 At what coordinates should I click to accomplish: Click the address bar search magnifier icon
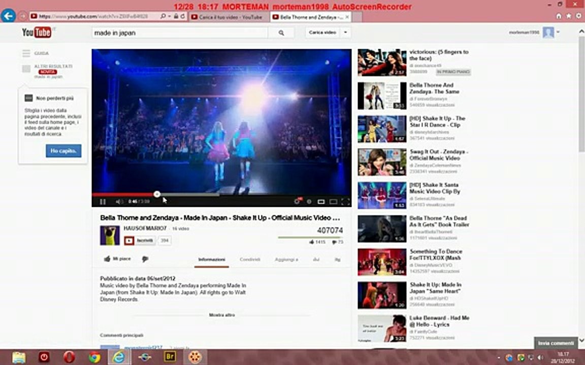pos(163,16)
